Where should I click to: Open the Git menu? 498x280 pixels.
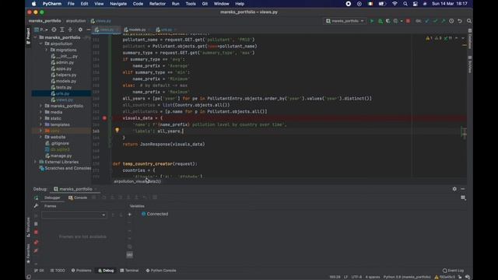point(205,4)
